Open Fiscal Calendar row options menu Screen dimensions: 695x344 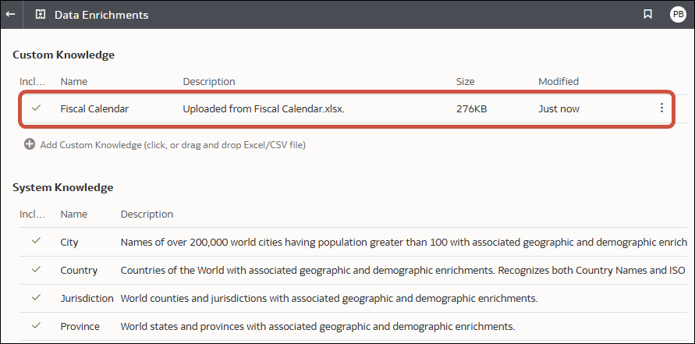pyautogui.click(x=661, y=108)
